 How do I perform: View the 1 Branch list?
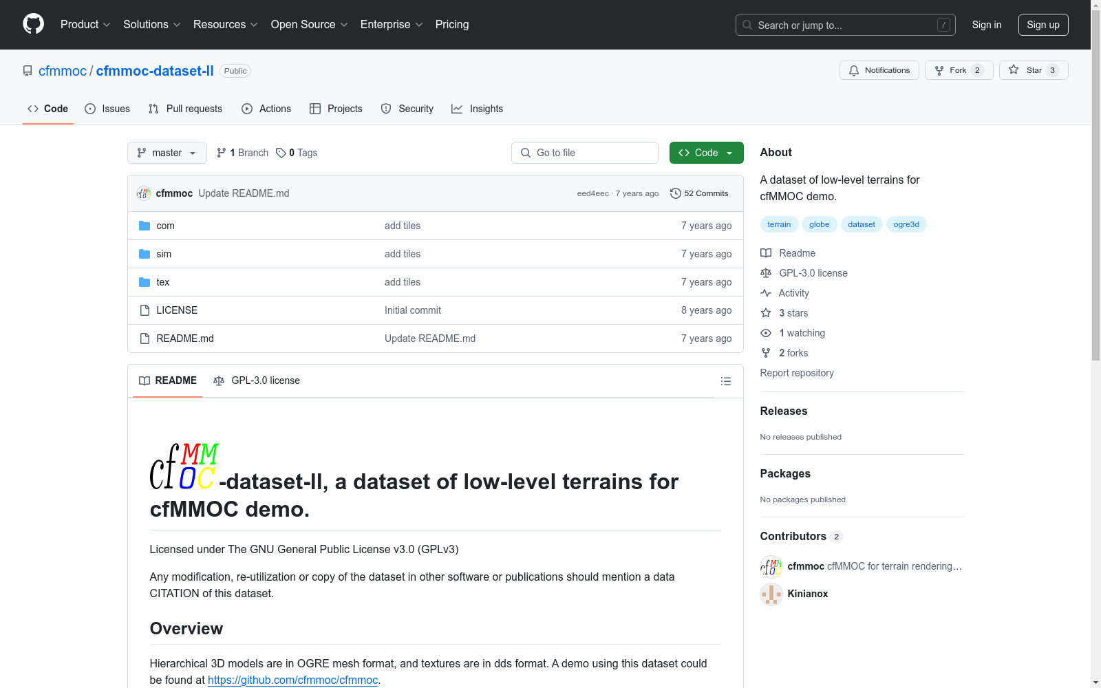coord(242,153)
